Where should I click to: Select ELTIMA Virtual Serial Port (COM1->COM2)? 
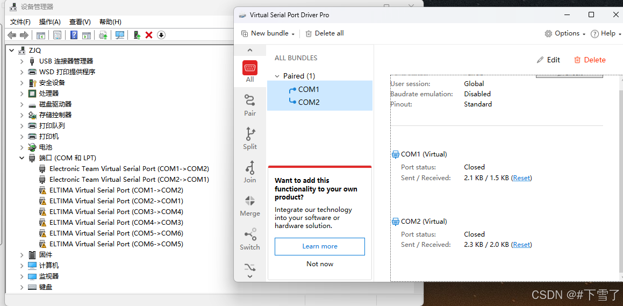coord(117,190)
